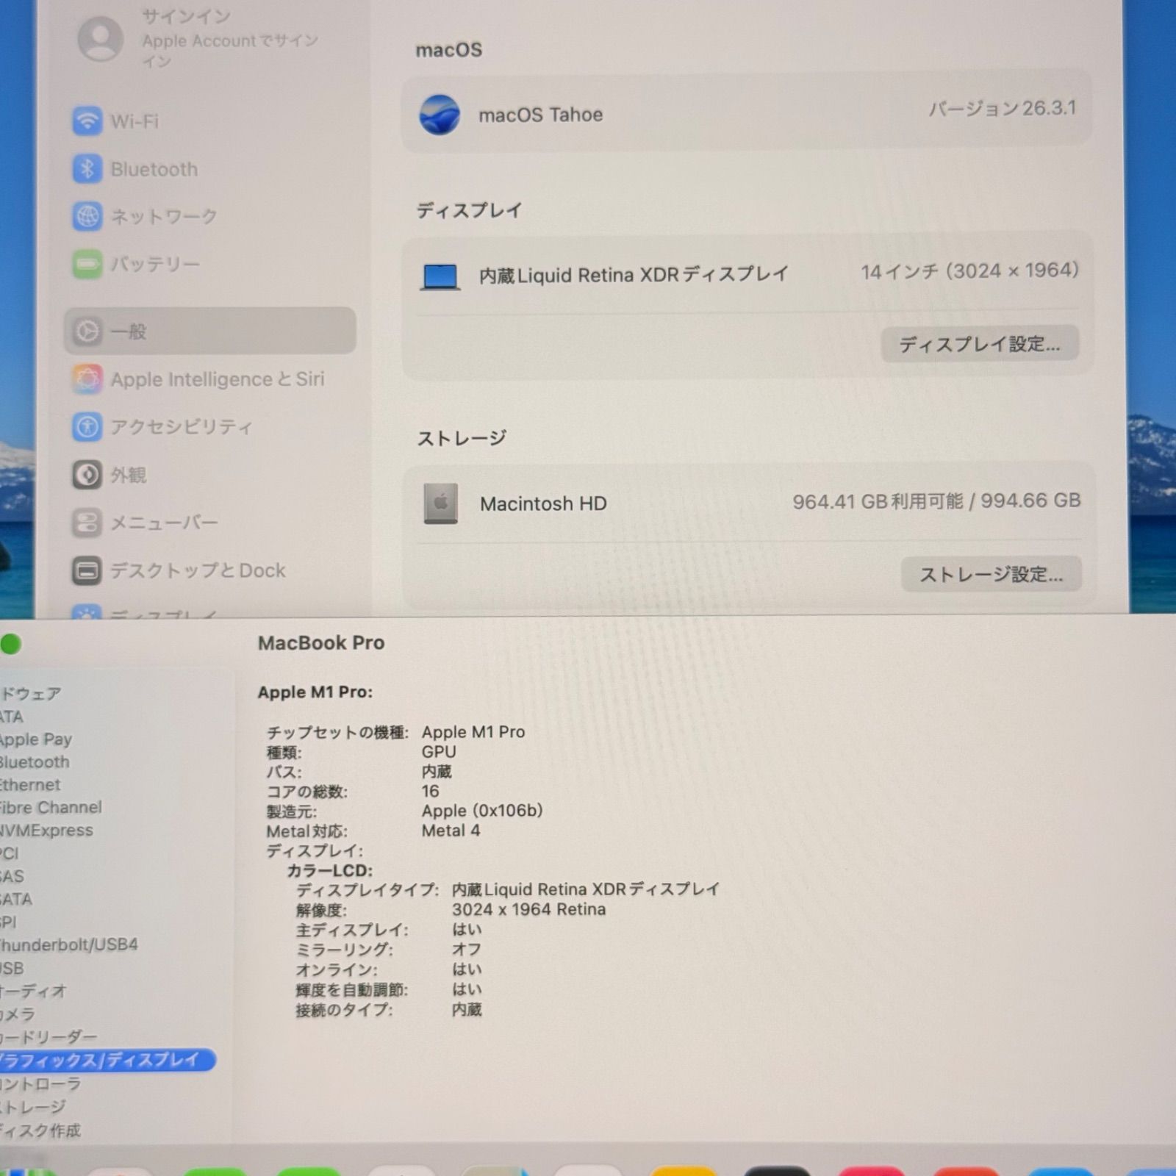Select Apple Pay in System Information sidebar

pos(36,739)
